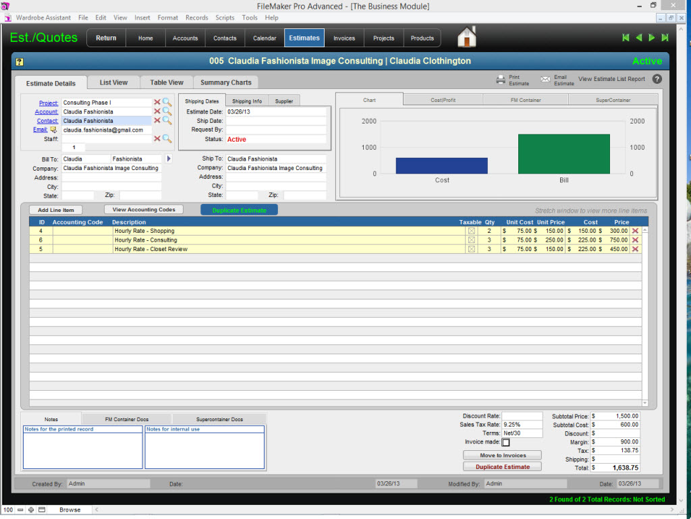Open the Terms Net/30 field

point(522,433)
